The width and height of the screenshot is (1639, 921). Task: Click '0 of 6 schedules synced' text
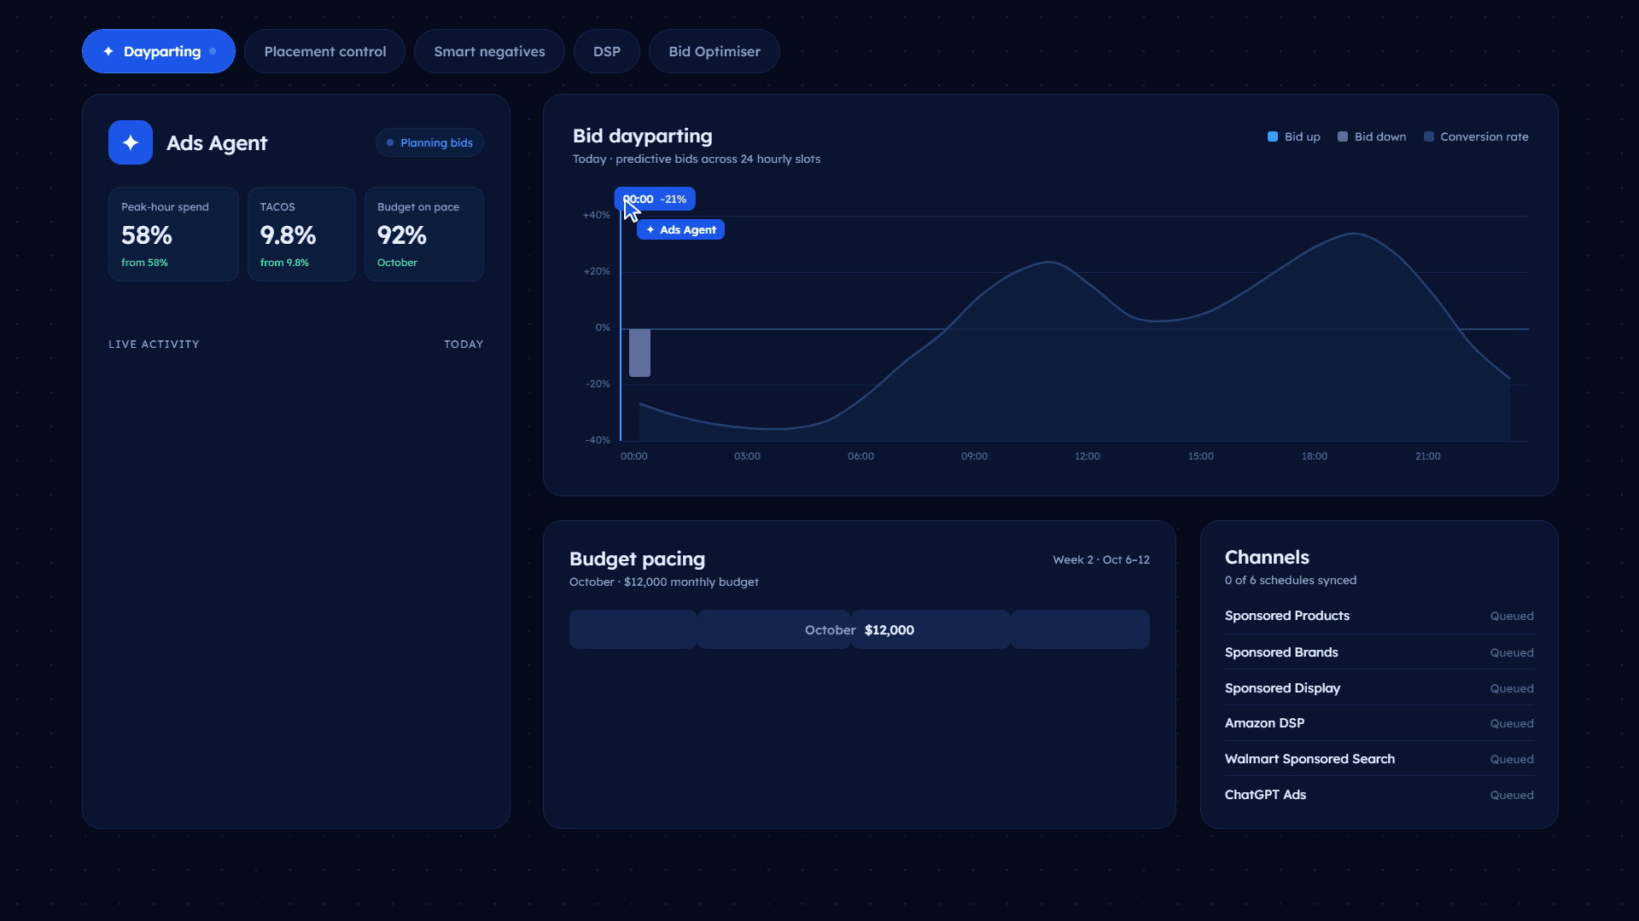pyautogui.click(x=1290, y=580)
